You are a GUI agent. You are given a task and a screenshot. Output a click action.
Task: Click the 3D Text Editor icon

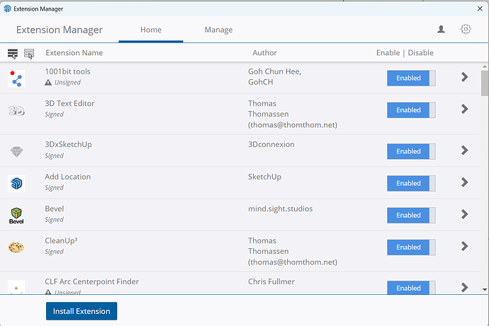(16, 110)
